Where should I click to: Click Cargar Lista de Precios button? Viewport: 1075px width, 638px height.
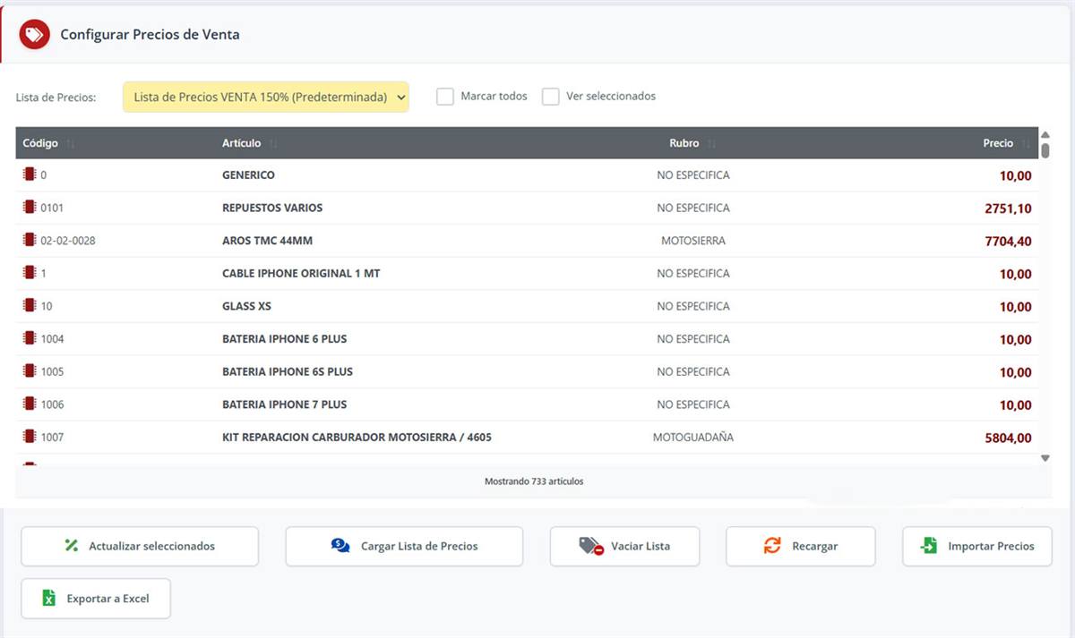tap(404, 546)
